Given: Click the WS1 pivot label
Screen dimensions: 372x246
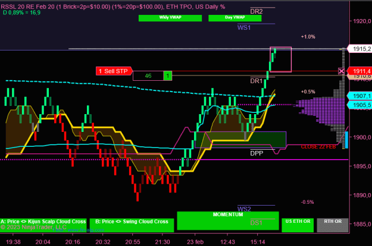Looking at the screenshot, I should pyautogui.click(x=244, y=27).
